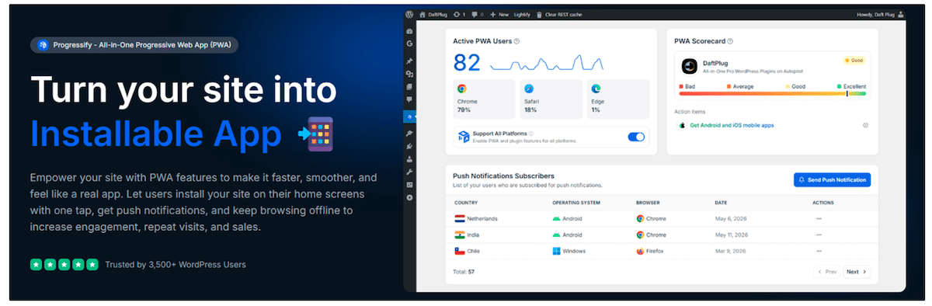The image size is (932, 306).
Task: Open the Users icon in WP sidebar
Action: tap(409, 159)
